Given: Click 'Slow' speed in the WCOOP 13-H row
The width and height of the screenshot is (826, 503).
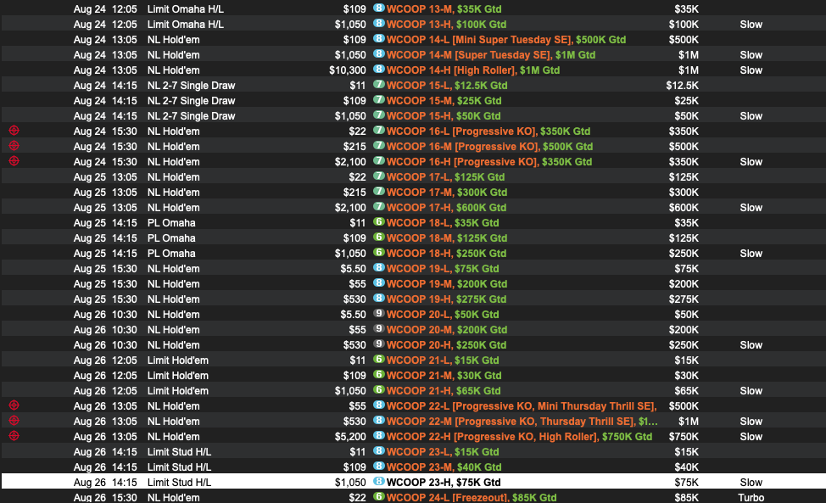Looking at the screenshot, I should pos(751,25).
